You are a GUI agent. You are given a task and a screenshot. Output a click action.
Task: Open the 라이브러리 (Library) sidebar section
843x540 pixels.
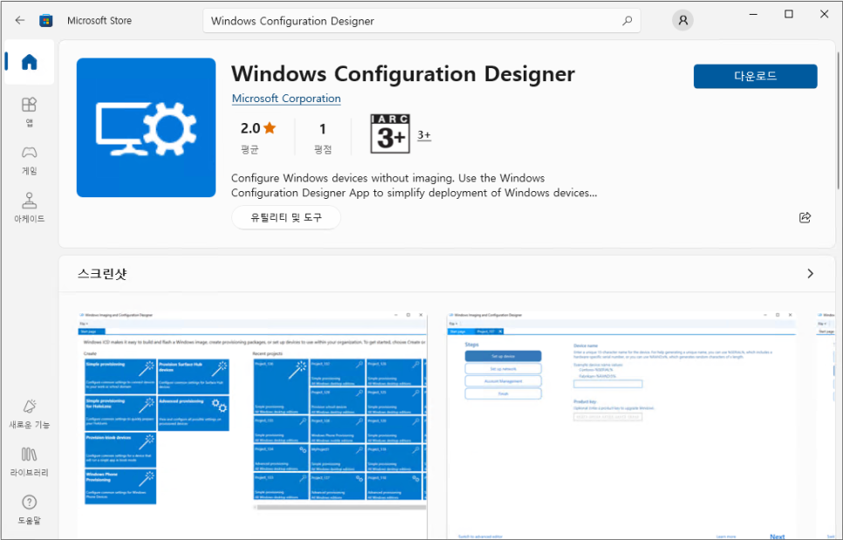pos(29,461)
